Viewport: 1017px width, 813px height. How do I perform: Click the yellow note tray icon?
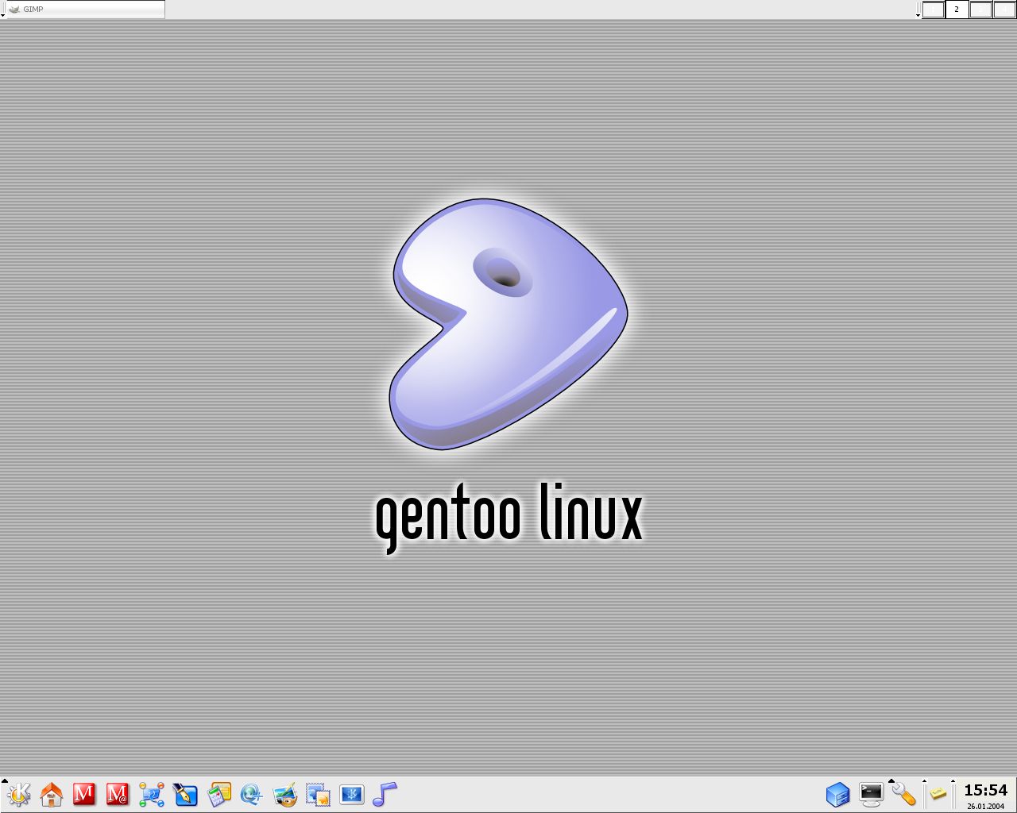point(938,793)
